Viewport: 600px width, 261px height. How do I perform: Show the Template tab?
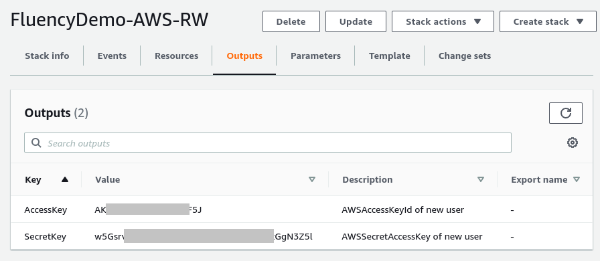point(390,56)
